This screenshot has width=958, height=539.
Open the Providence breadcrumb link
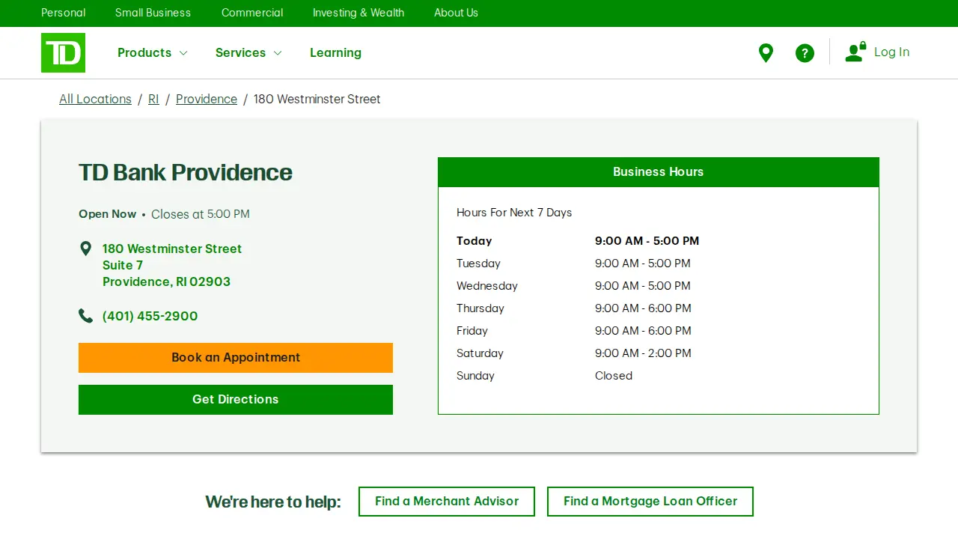207,99
